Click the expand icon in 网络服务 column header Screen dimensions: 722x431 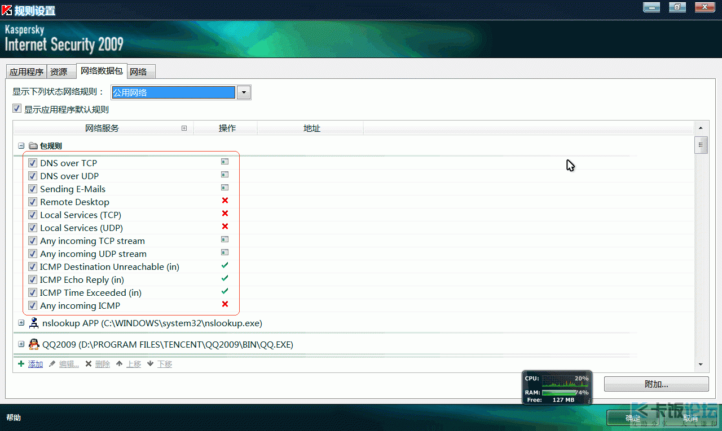pyautogui.click(x=184, y=128)
